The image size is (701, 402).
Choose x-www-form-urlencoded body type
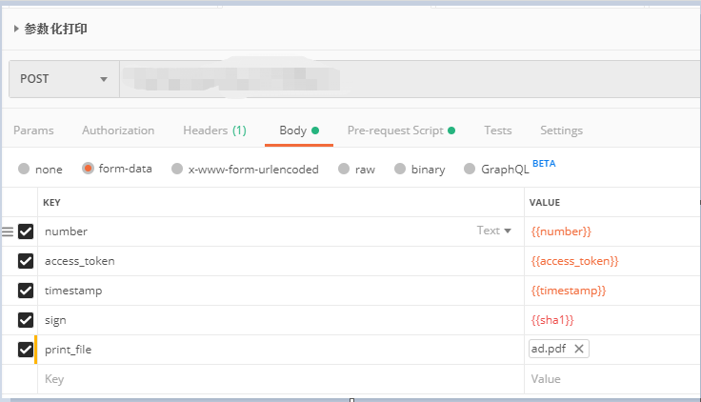[x=177, y=170]
